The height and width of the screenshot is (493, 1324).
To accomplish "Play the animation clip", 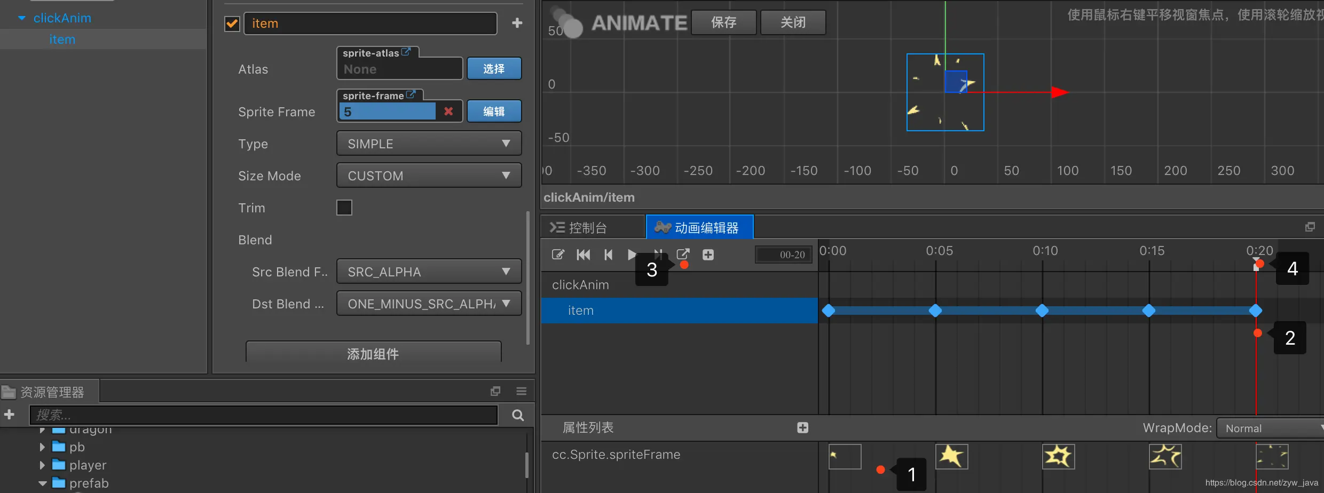I will [x=632, y=255].
